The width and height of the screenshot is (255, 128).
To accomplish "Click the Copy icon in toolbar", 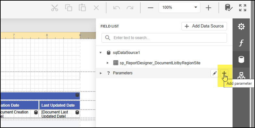I will click(68, 8).
